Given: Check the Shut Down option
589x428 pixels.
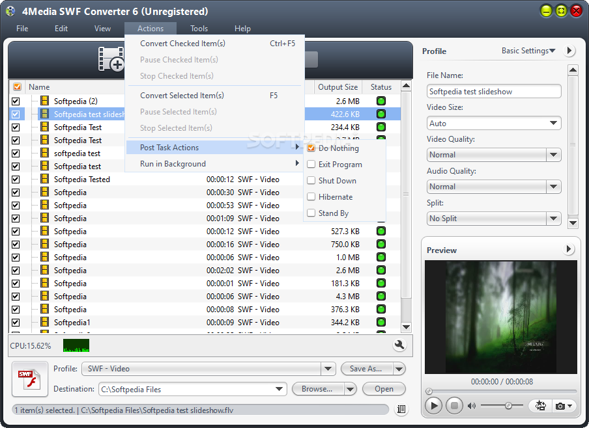Looking at the screenshot, I should pos(311,180).
